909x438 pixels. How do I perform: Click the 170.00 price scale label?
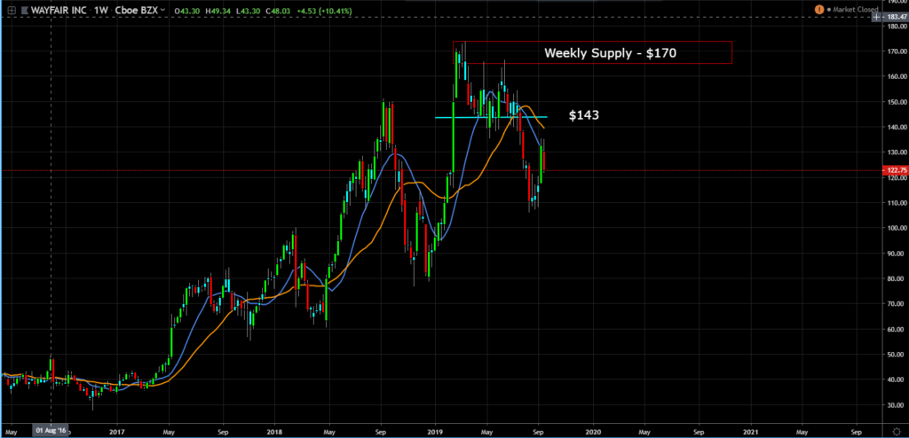click(x=897, y=51)
